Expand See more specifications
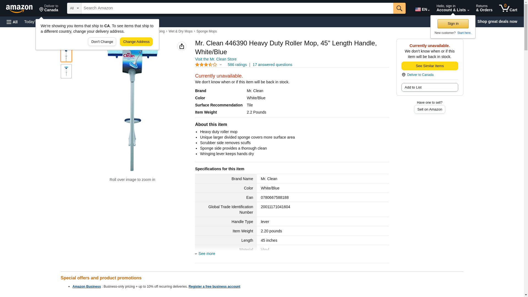528x297 pixels. (x=207, y=254)
